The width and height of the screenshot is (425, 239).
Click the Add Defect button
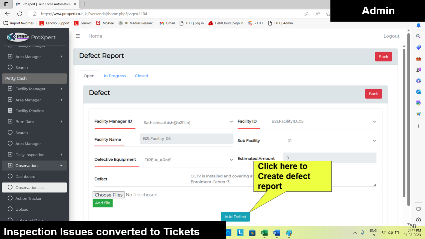[x=235, y=217]
